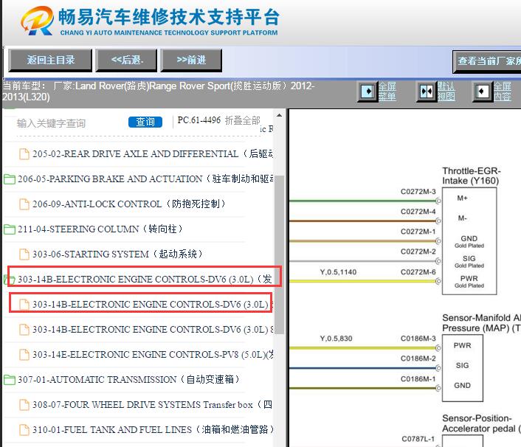Viewport: 521px width, 447px height.
Task: Click connector label C0186M-3
Action: tap(418, 339)
